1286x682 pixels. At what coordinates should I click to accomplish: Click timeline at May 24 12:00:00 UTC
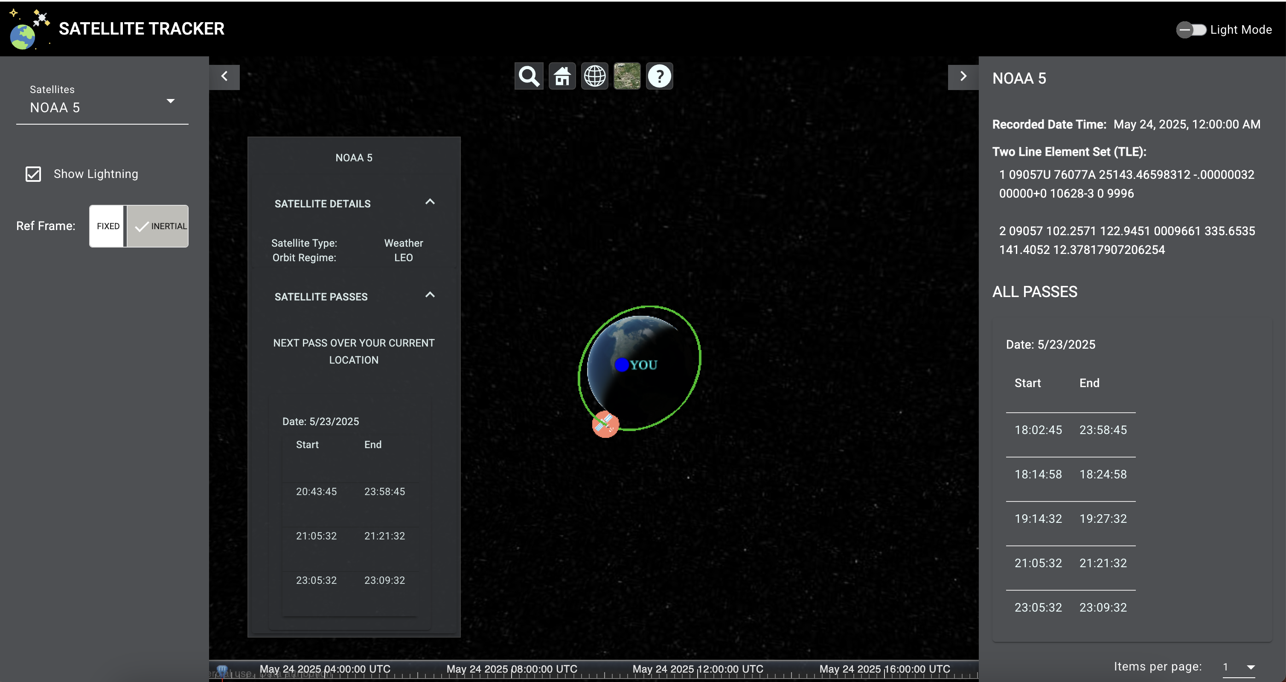(x=698, y=669)
